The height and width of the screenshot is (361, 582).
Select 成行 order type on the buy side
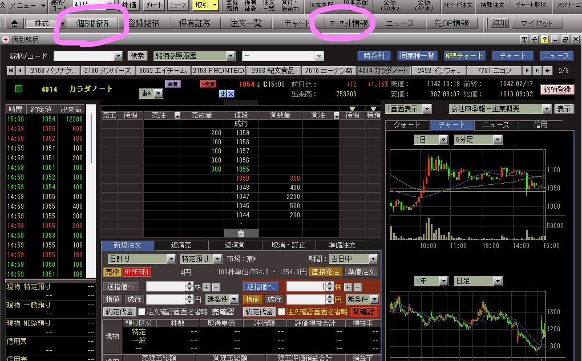pyautogui.click(x=274, y=299)
